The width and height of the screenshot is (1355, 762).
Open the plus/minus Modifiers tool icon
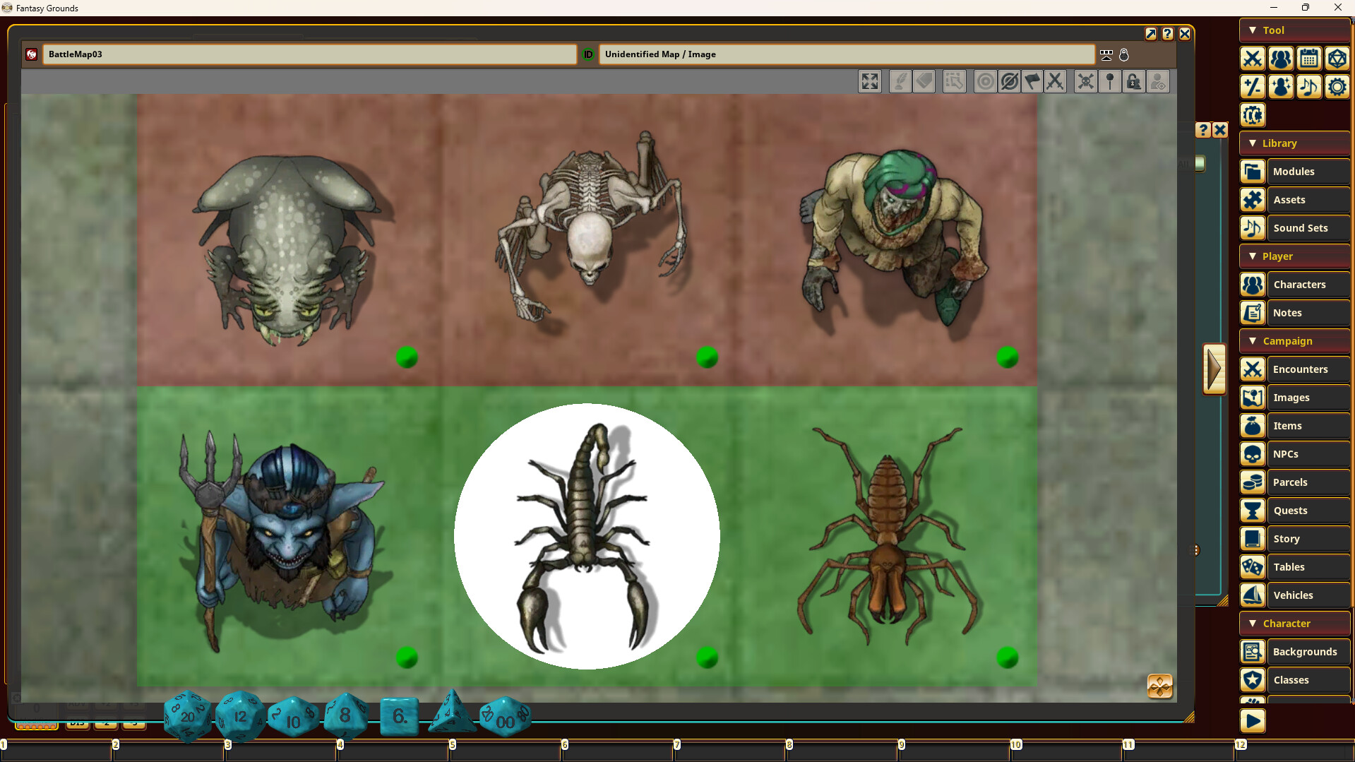(1253, 87)
